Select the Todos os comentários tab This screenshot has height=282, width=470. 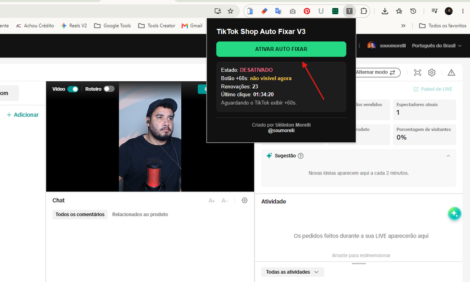point(80,214)
